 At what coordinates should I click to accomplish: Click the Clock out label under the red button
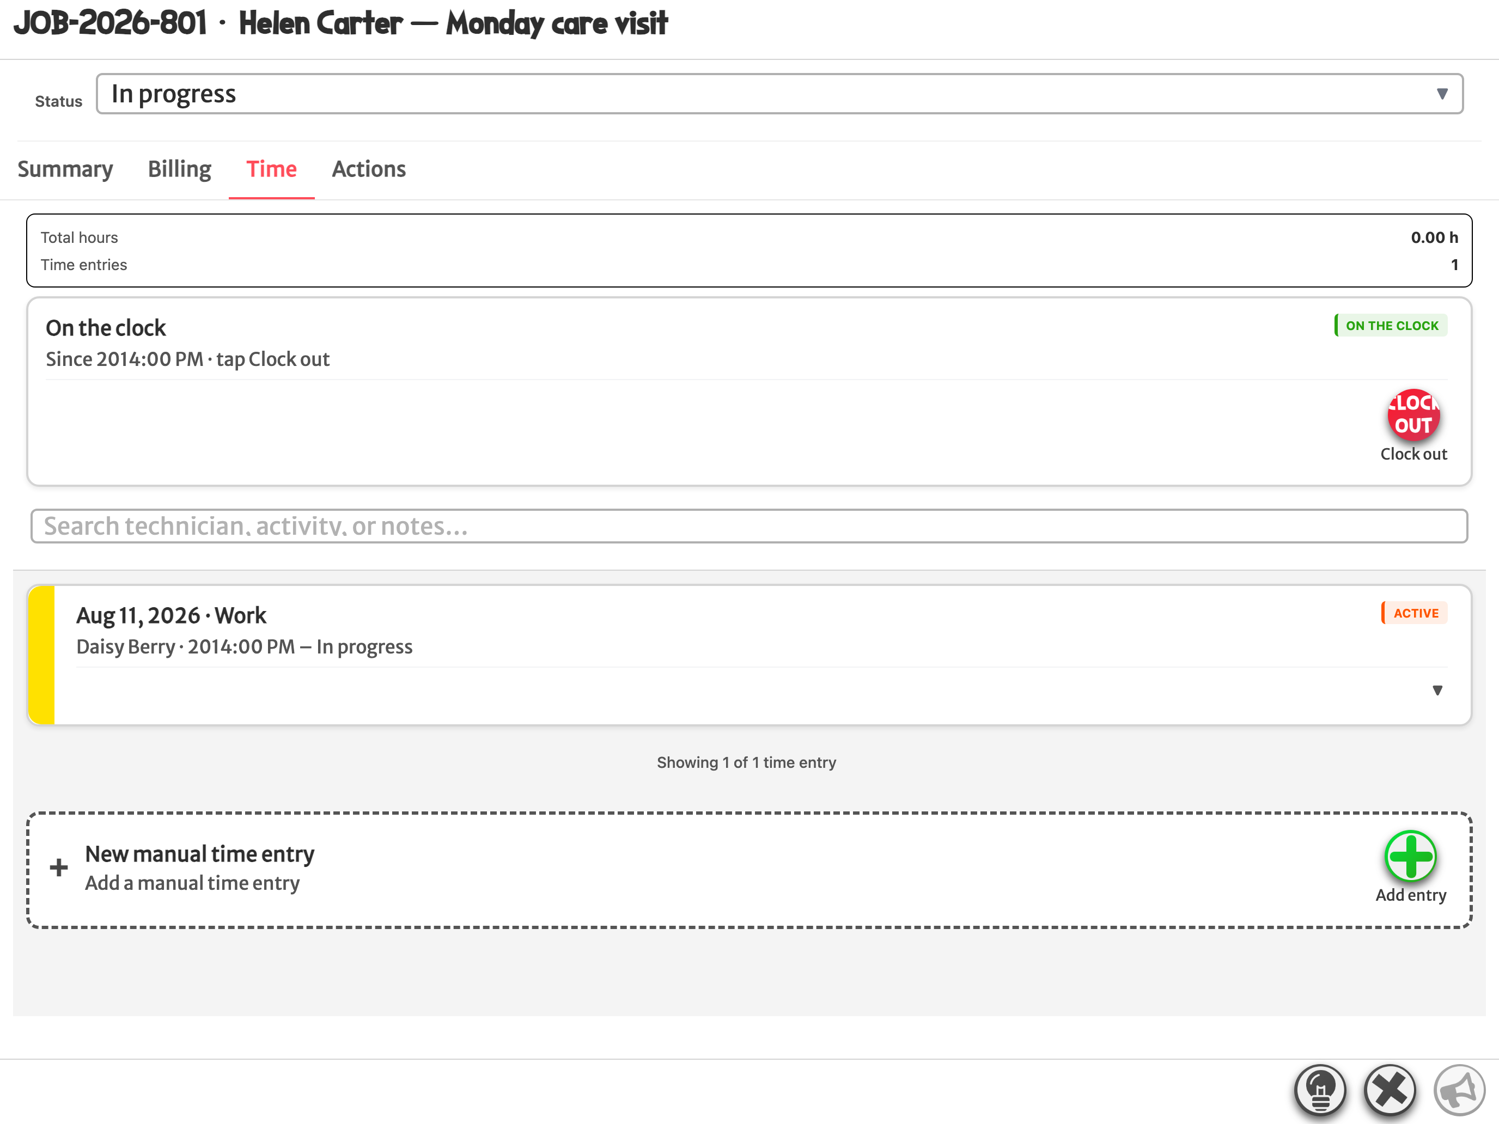click(1413, 454)
